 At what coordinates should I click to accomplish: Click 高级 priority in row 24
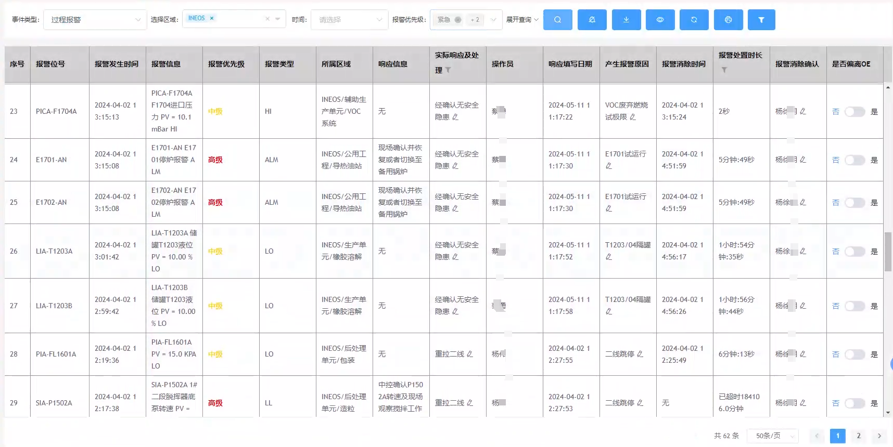coord(215,160)
